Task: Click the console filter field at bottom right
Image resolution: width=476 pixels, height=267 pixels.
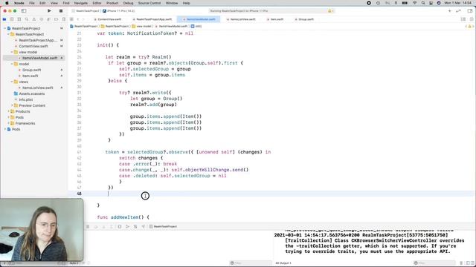Action: 434,263
